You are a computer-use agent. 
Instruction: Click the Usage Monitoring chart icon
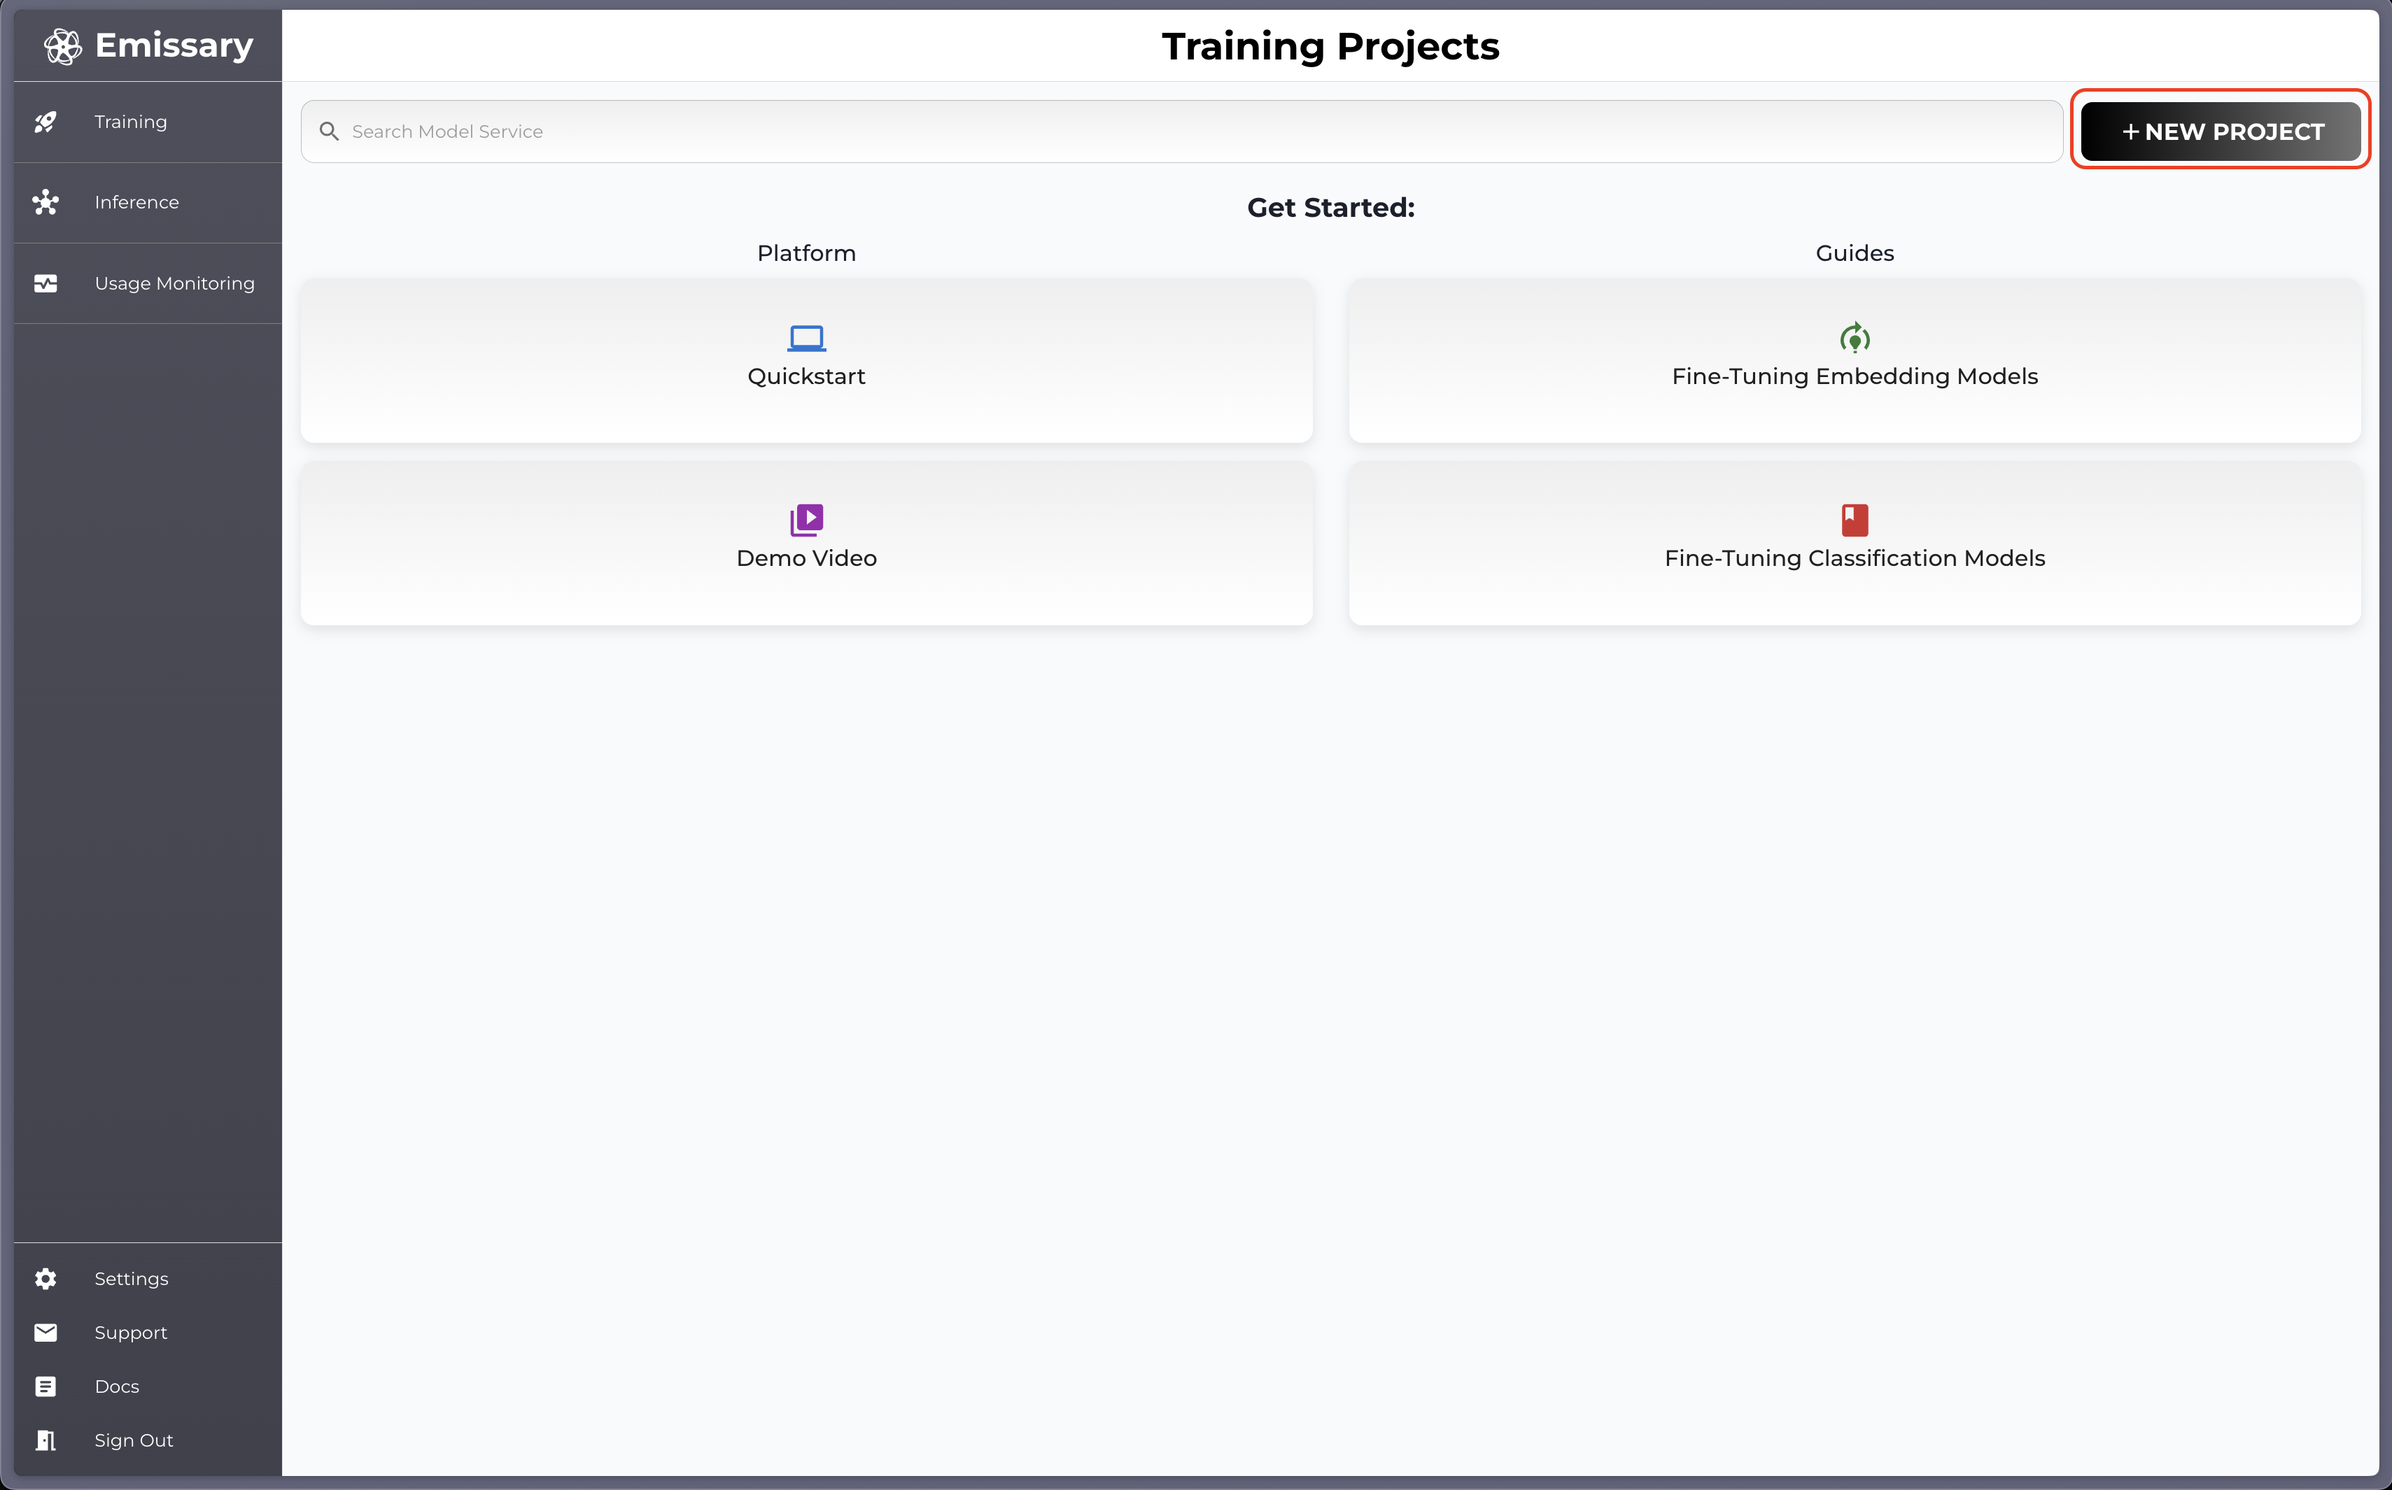tap(45, 284)
